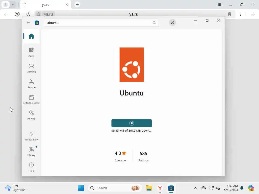Image resolution: width=259 pixels, height=194 pixels.
Task: Click the site info icon in address bar
Action: pyautogui.click(x=38, y=14)
